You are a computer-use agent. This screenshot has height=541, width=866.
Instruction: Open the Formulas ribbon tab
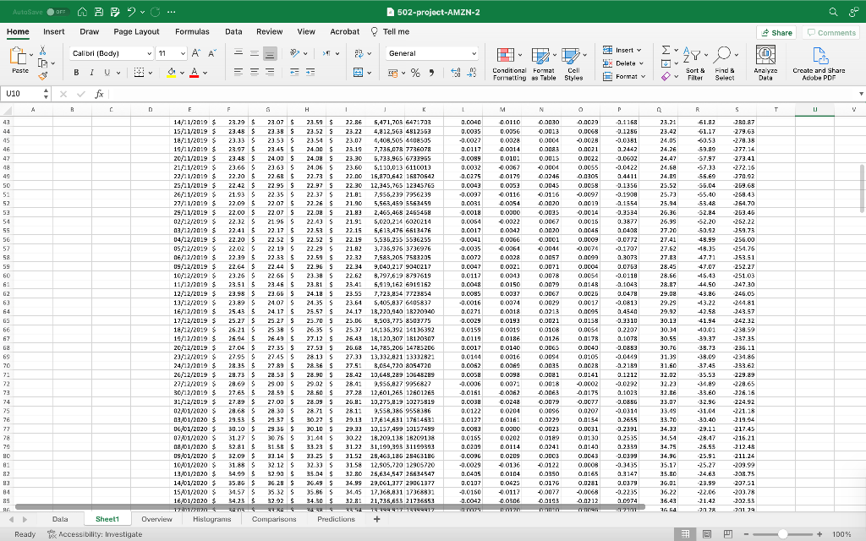192,31
